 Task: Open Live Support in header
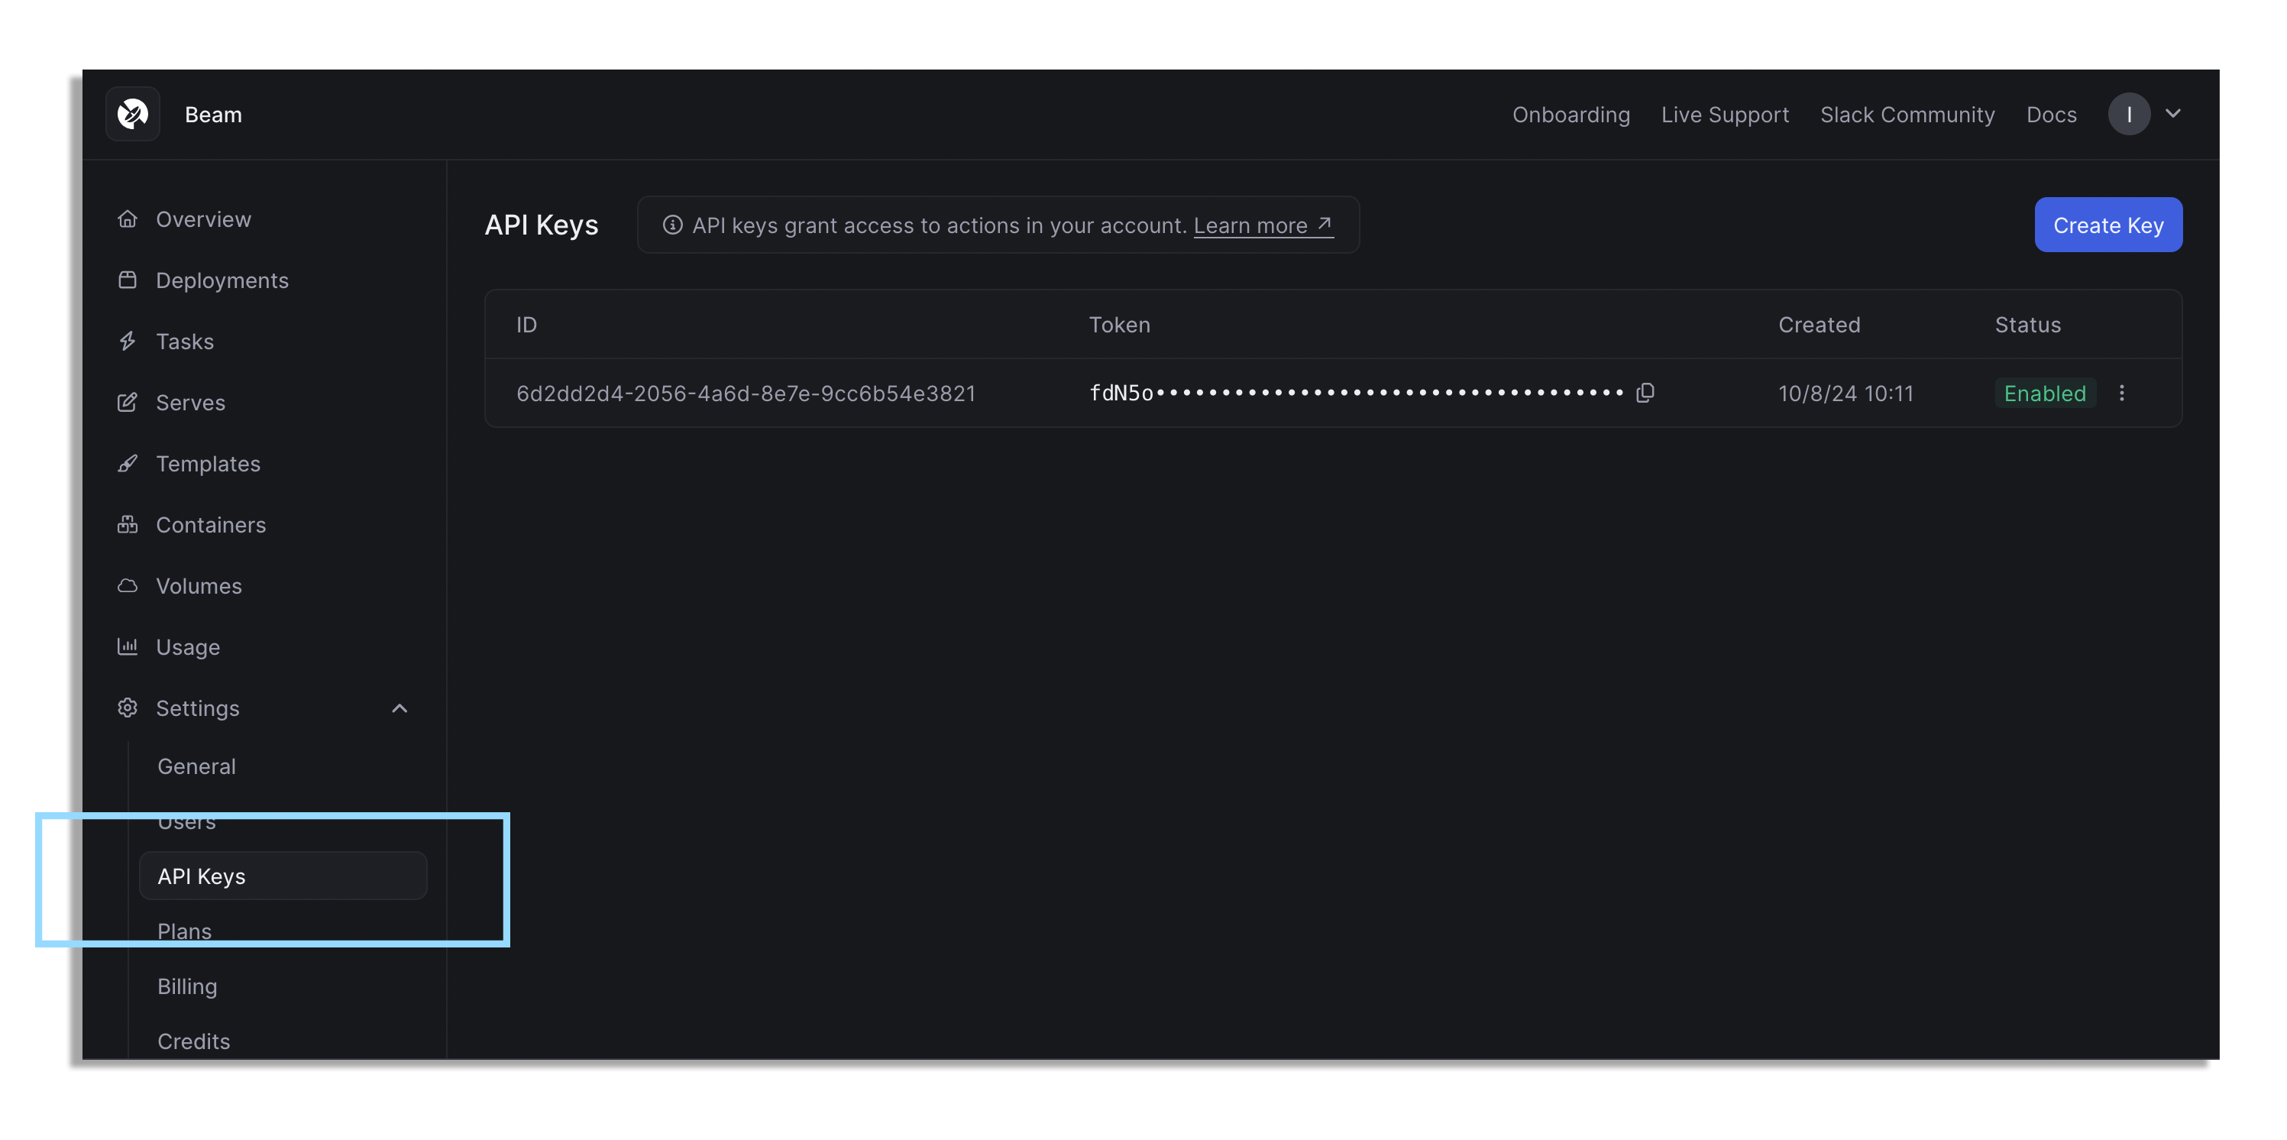coord(1724,115)
